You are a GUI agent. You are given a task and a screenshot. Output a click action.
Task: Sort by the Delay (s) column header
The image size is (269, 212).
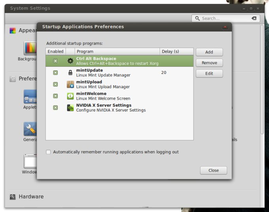176,51
